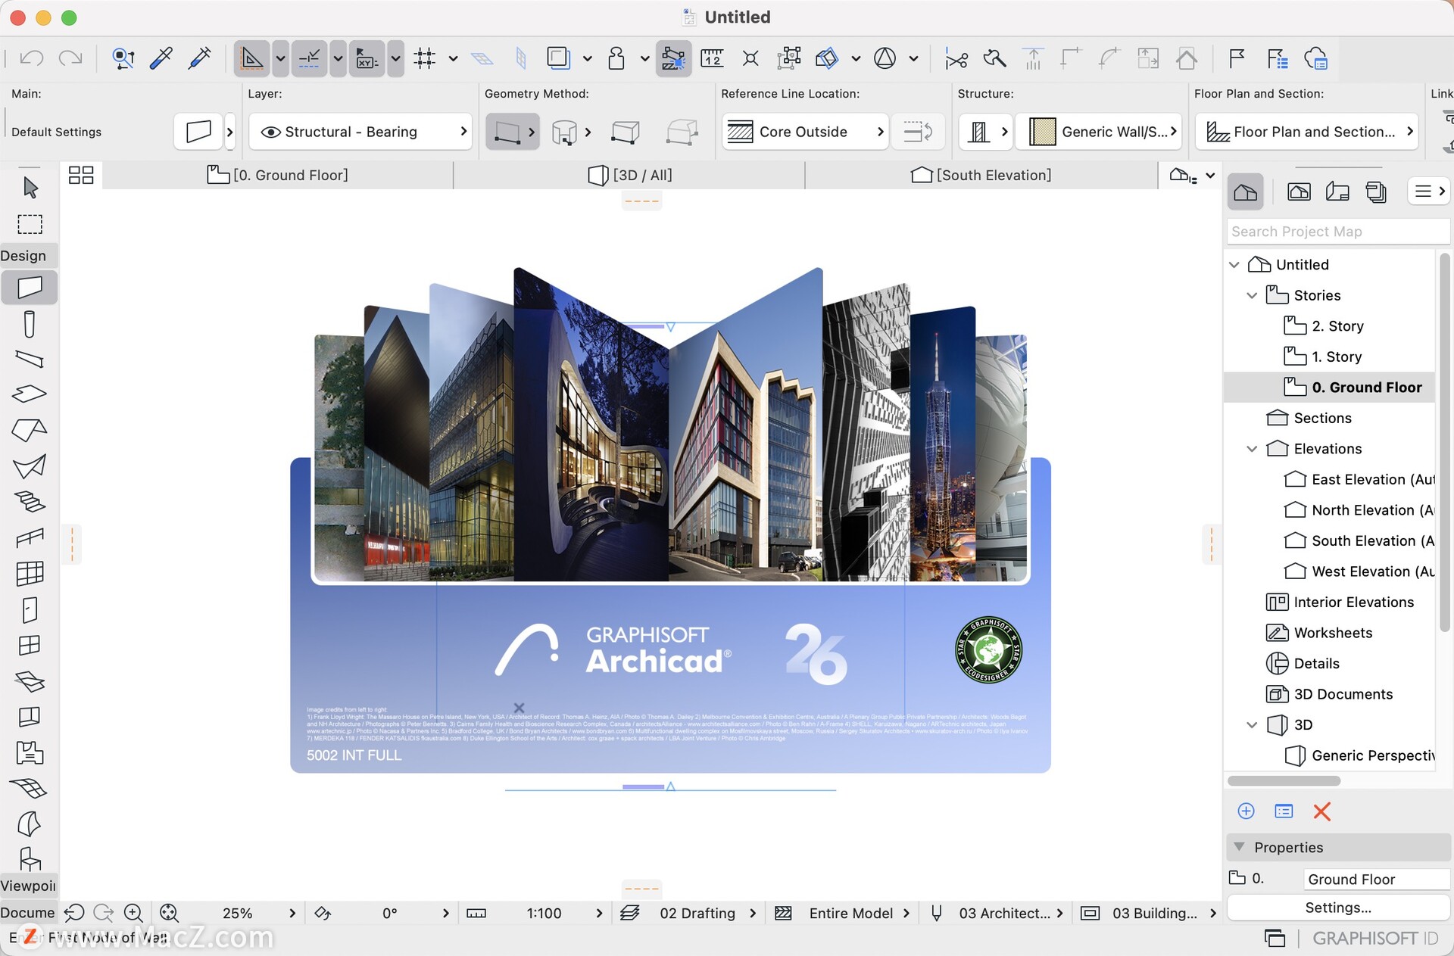Screen dimensions: 1454x956
Task: Switch to the 0. Ground Floor tab
Action: [278, 175]
